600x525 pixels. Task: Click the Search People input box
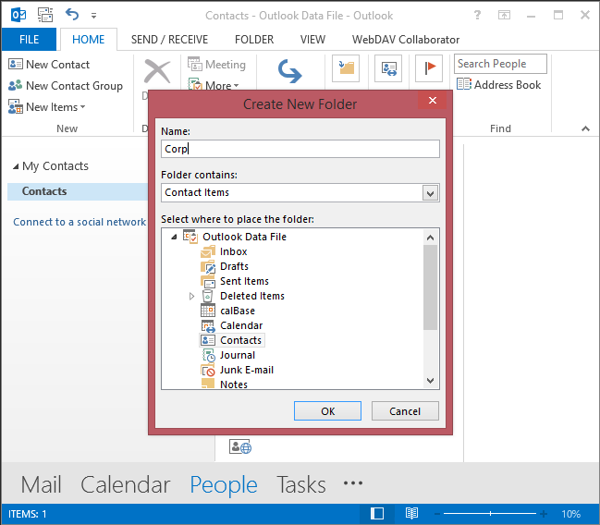[x=500, y=64]
